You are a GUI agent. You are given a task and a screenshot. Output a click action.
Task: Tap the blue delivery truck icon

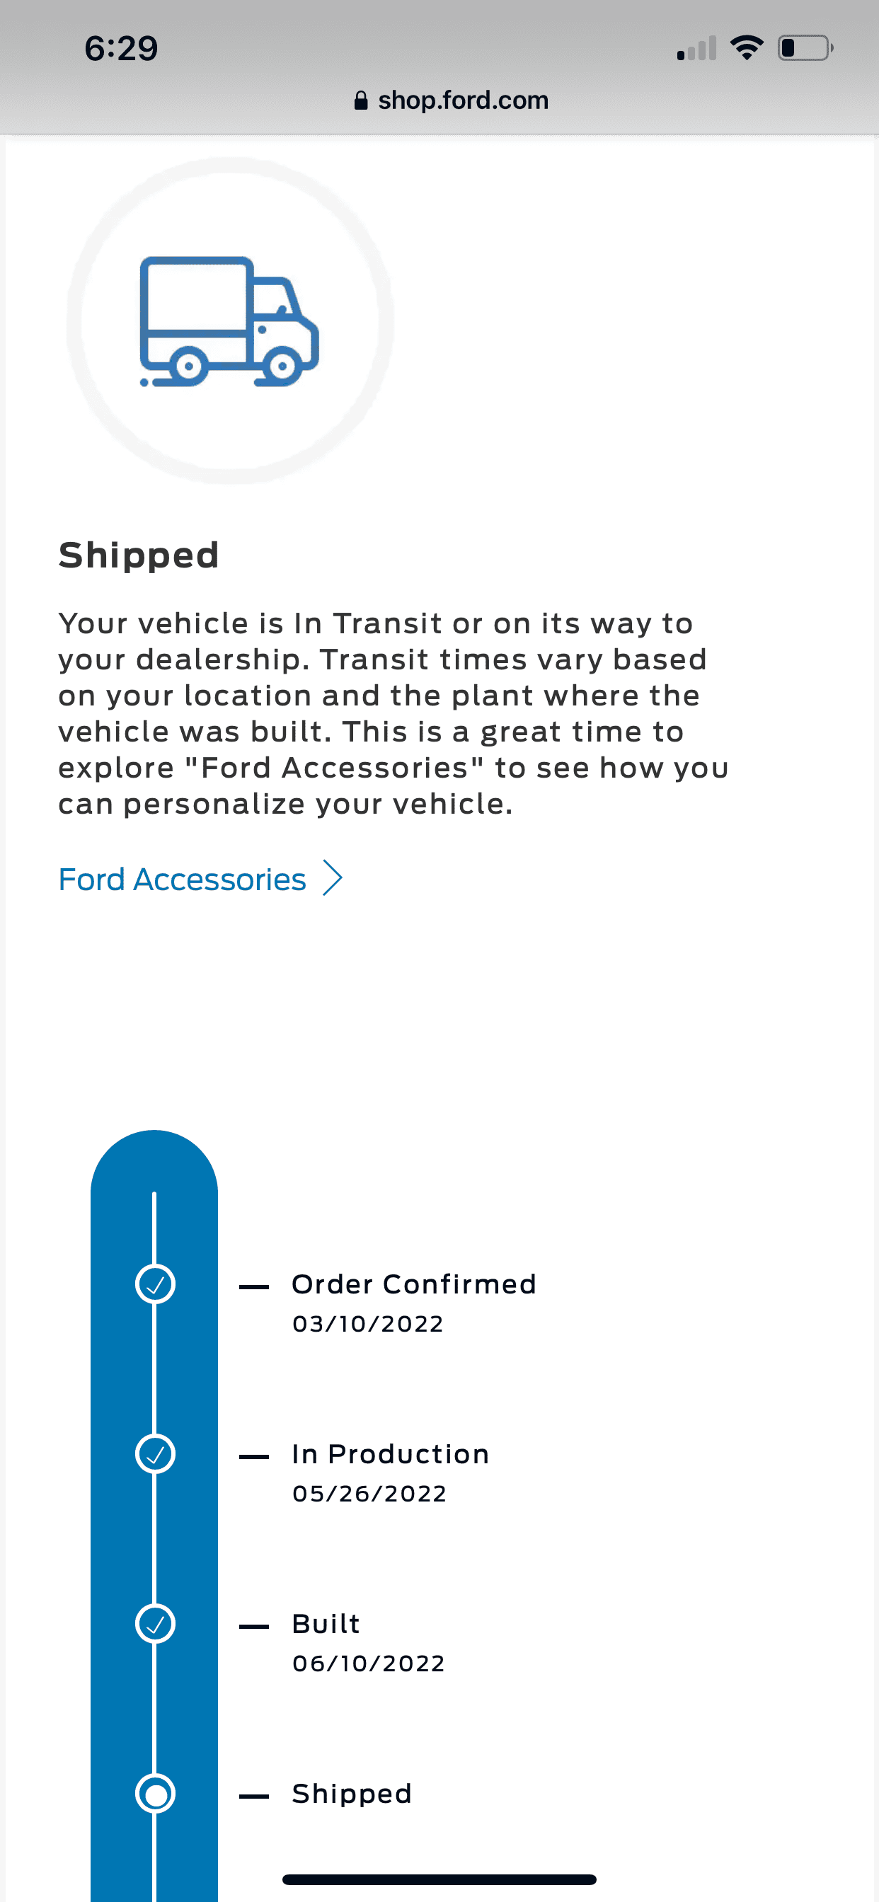pyautogui.click(x=229, y=321)
